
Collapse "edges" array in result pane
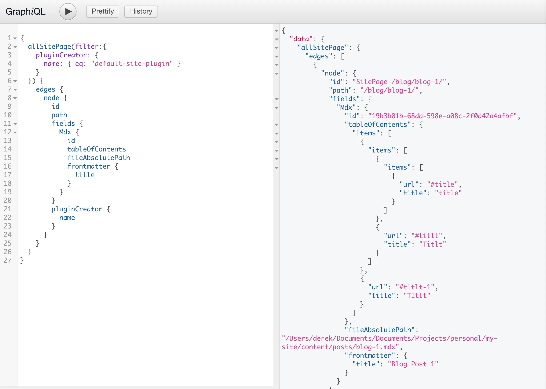pyautogui.click(x=277, y=56)
